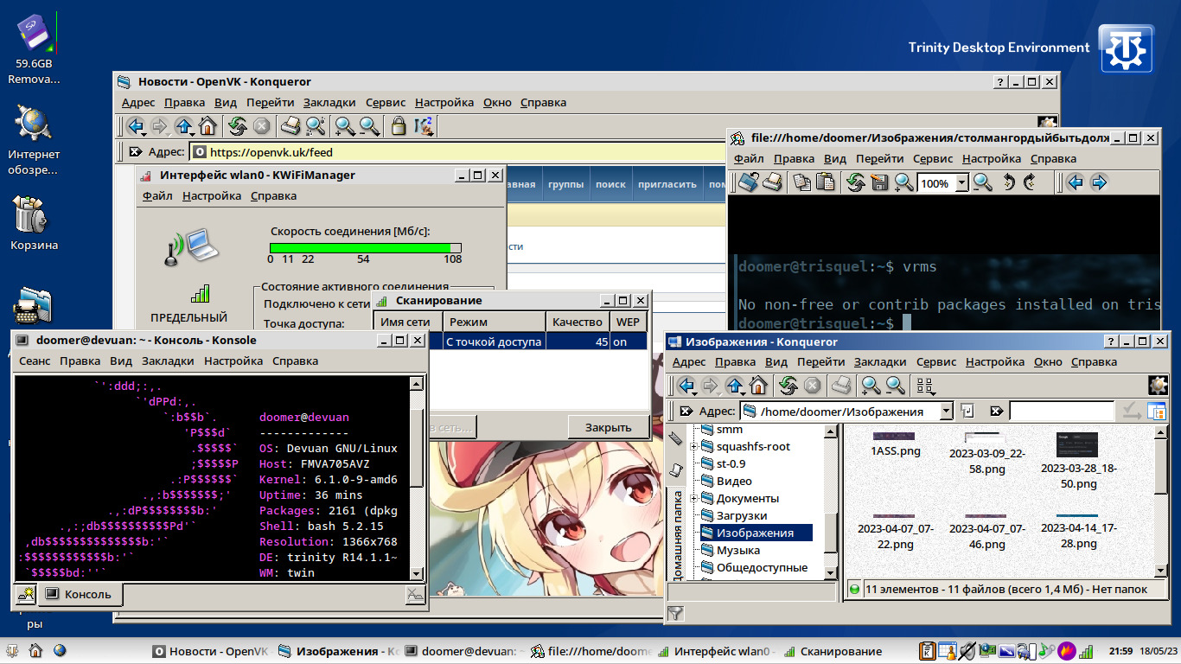This screenshot has width=1181, height=664.
Task: Click the Home icon in OpenVK Konqueror toolbar
Action: [x=207, y=127]
